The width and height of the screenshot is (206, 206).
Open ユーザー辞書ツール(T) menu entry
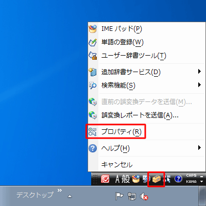pos(147,56)
